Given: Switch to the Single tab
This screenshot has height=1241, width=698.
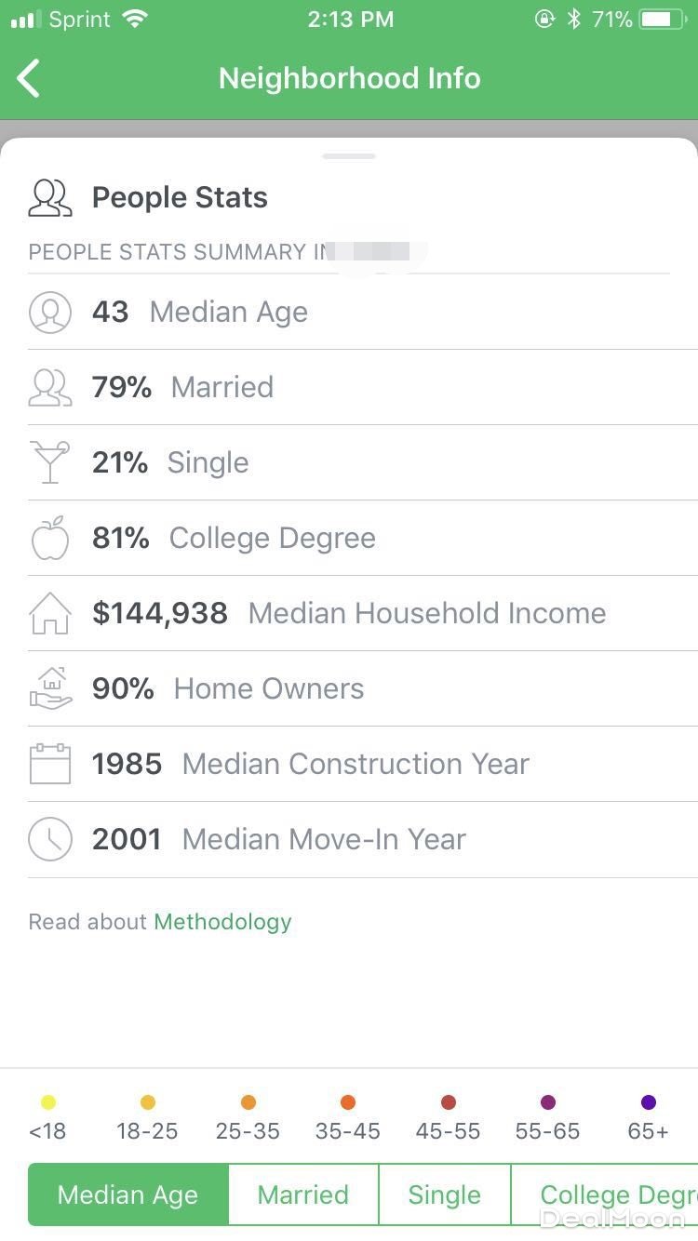Looking at the screenshot, I should click(445, 1195).
